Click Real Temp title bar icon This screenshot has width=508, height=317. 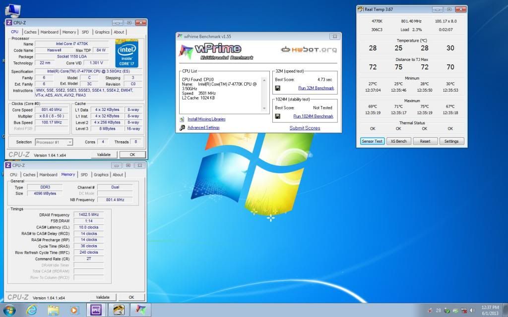pyautogui.click(x=361, y=9)
